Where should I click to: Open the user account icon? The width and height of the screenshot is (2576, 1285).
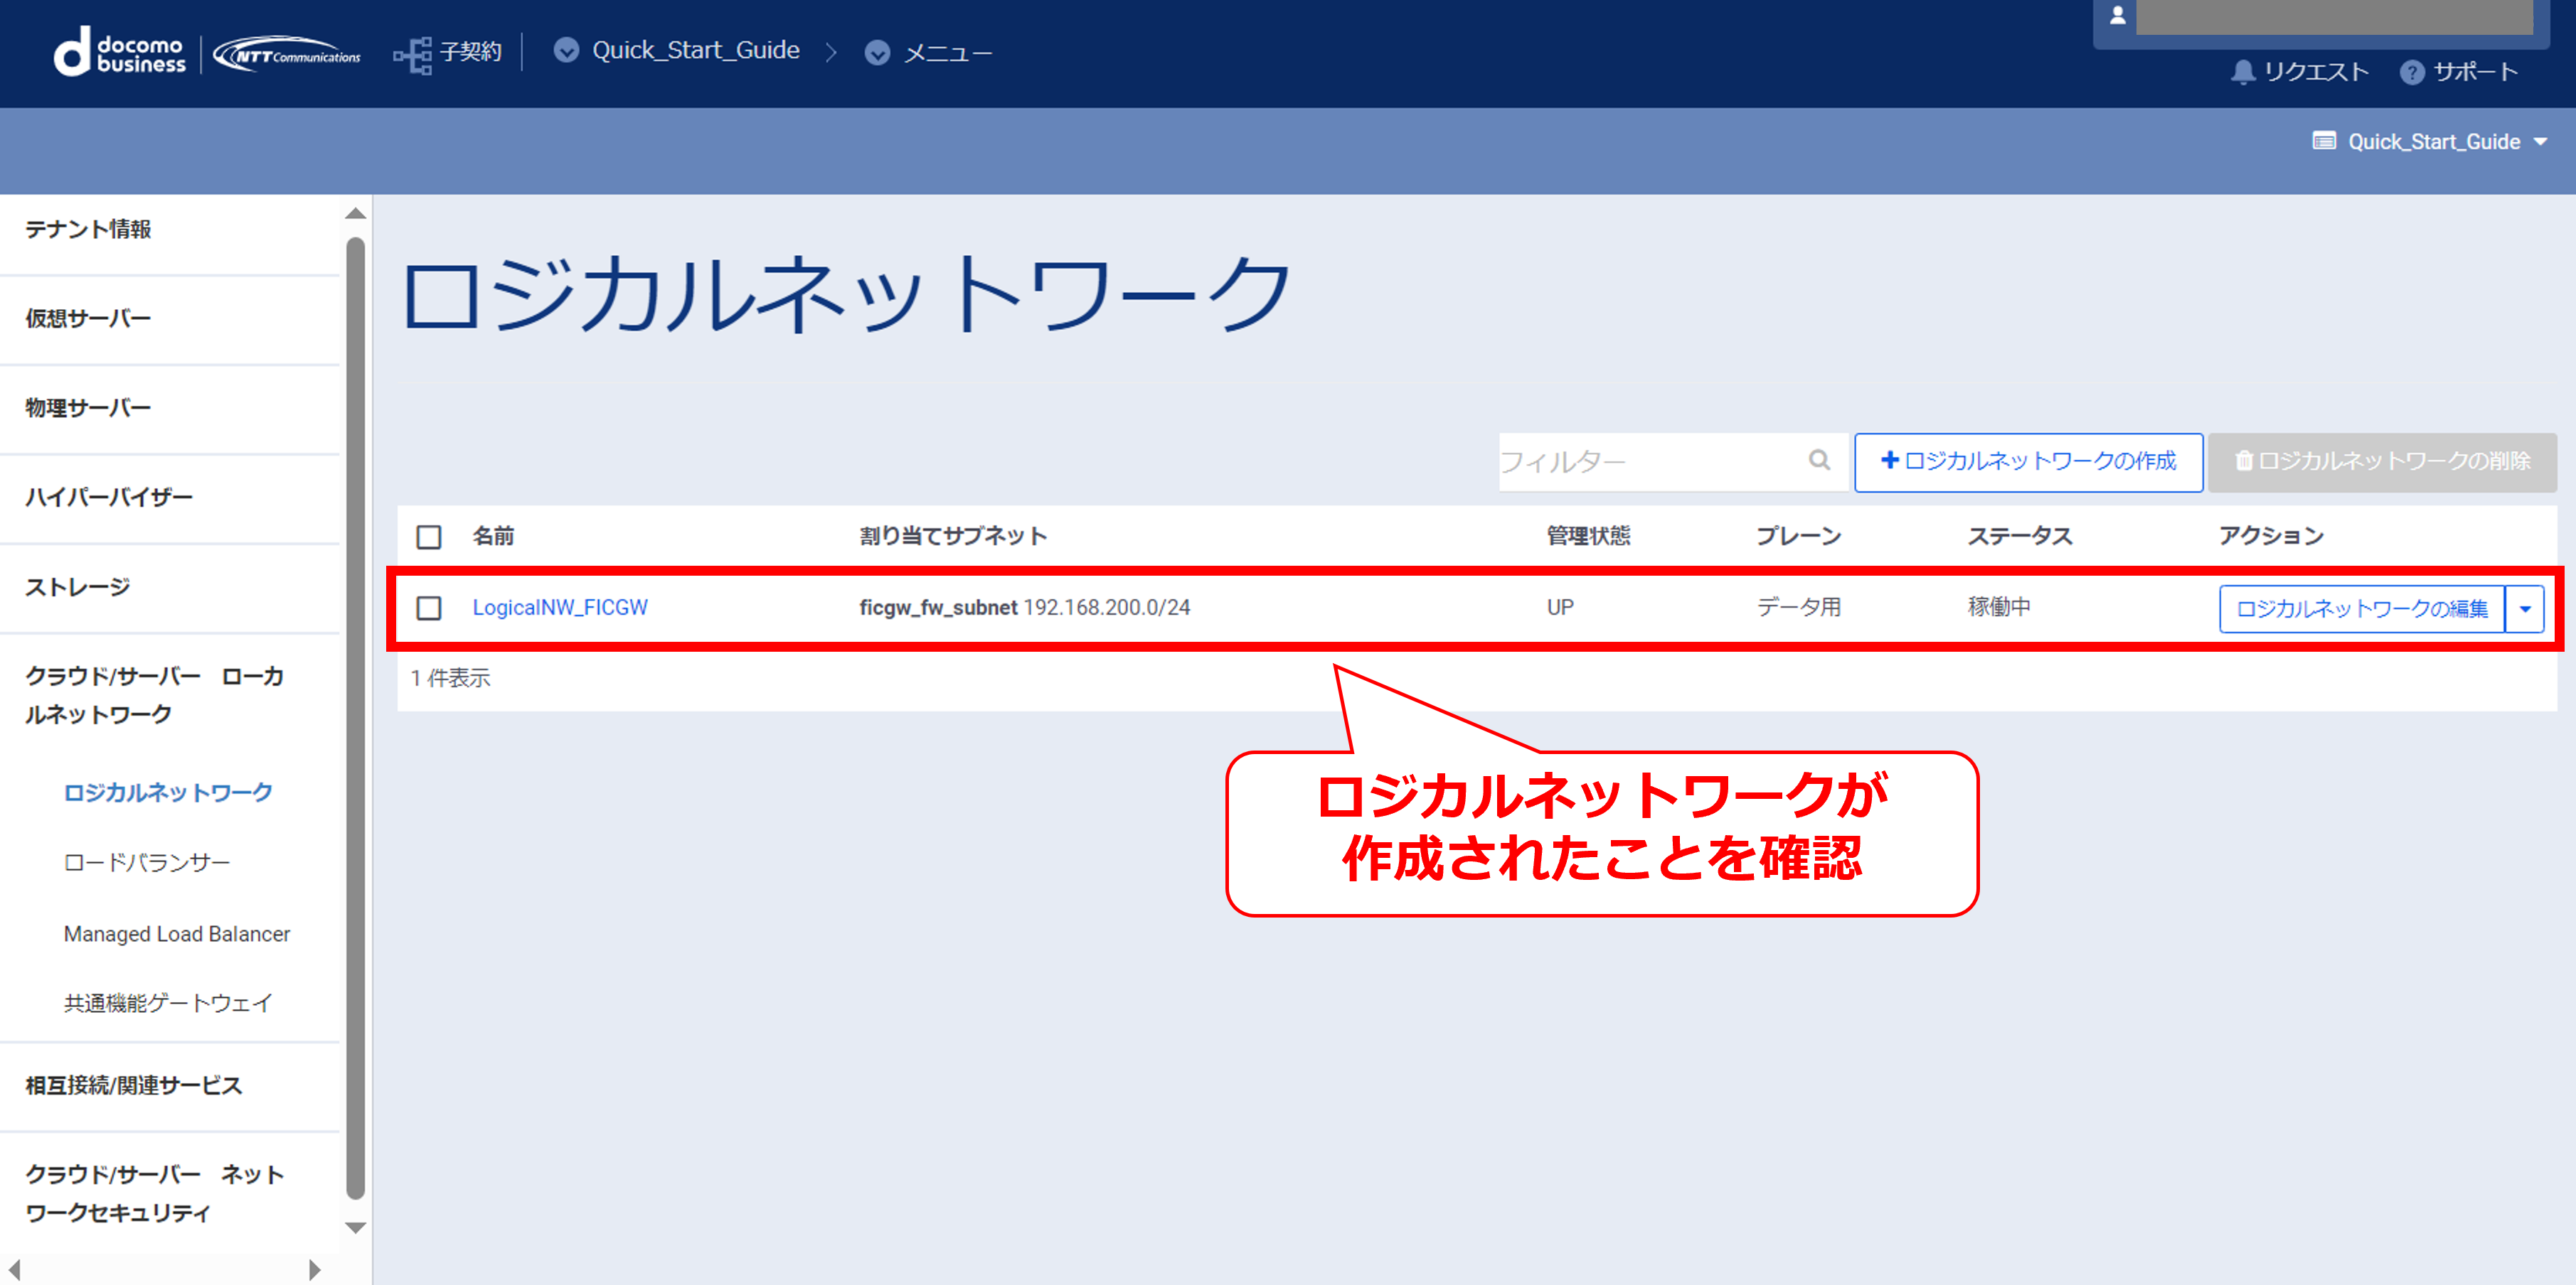[x=2117, y=16]
